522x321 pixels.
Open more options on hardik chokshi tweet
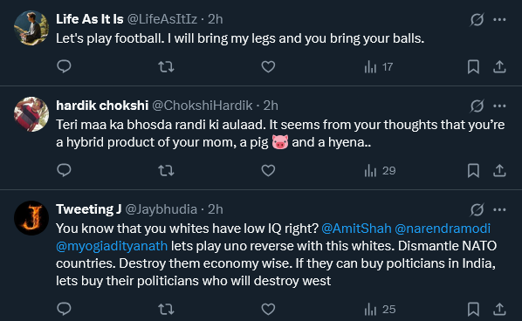[499, 106]
